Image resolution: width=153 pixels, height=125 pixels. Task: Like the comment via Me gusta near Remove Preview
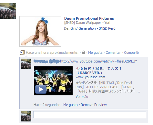[70, 105]
